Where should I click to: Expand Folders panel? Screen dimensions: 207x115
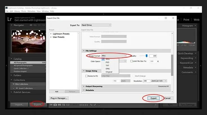(11, 75)
